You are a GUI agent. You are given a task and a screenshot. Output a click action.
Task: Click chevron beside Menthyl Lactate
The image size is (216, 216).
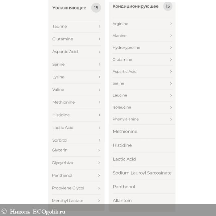pyautogui.click(x=99, y=201)
